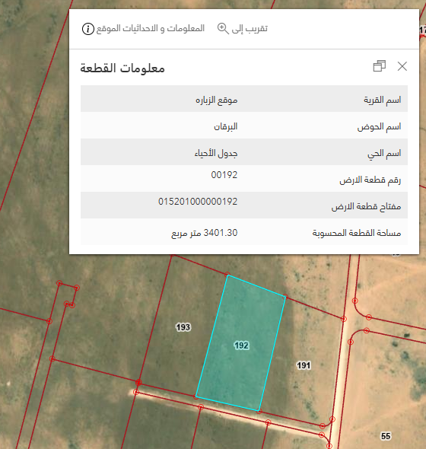Click the zoom magnifier icon
Viewport: 426px width, 449px height.
tap(223, 29)
